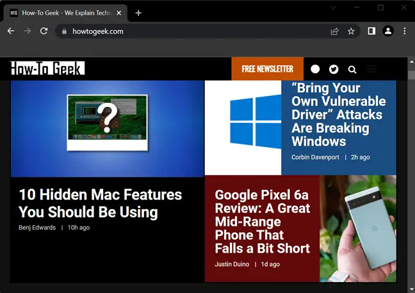The width and height of the screenshot is (415, 293).
Task: Reload the page with the refresh icon
Action: pyautogui.click(x=44, y=31)
